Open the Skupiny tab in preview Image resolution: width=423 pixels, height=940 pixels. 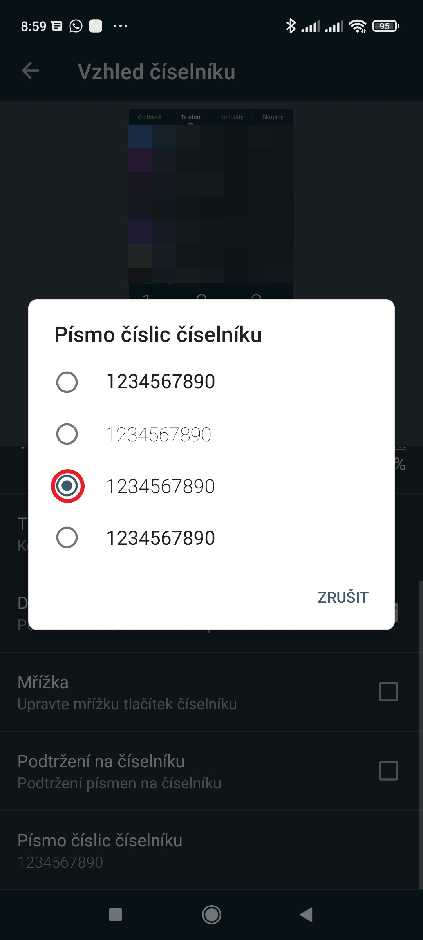(x=273, y=117)
